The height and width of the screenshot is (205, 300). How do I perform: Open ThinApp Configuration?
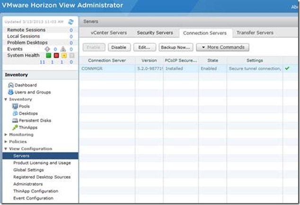coord(35,191)
